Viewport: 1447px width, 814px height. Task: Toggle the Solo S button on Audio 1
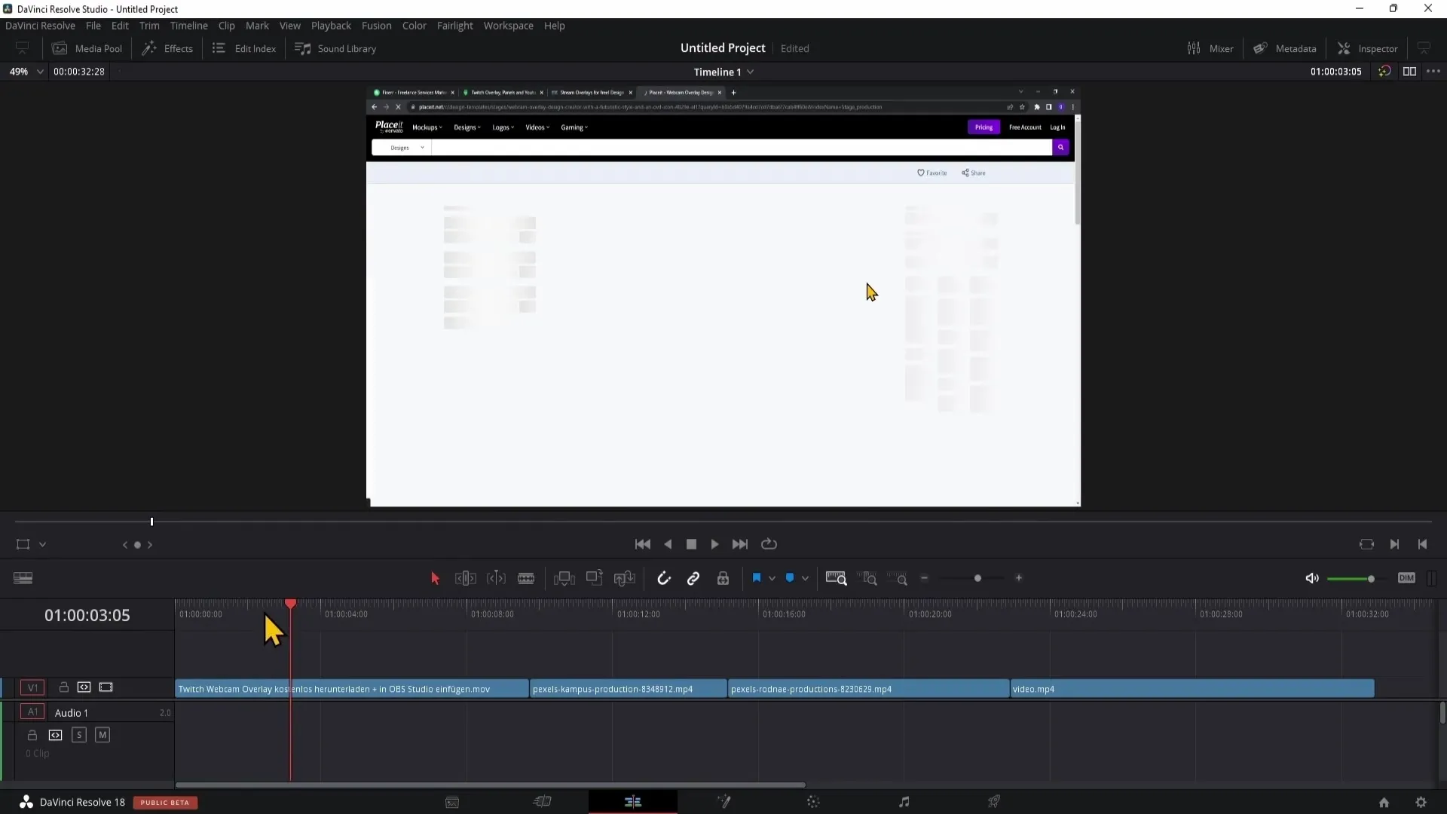(78, 736)
